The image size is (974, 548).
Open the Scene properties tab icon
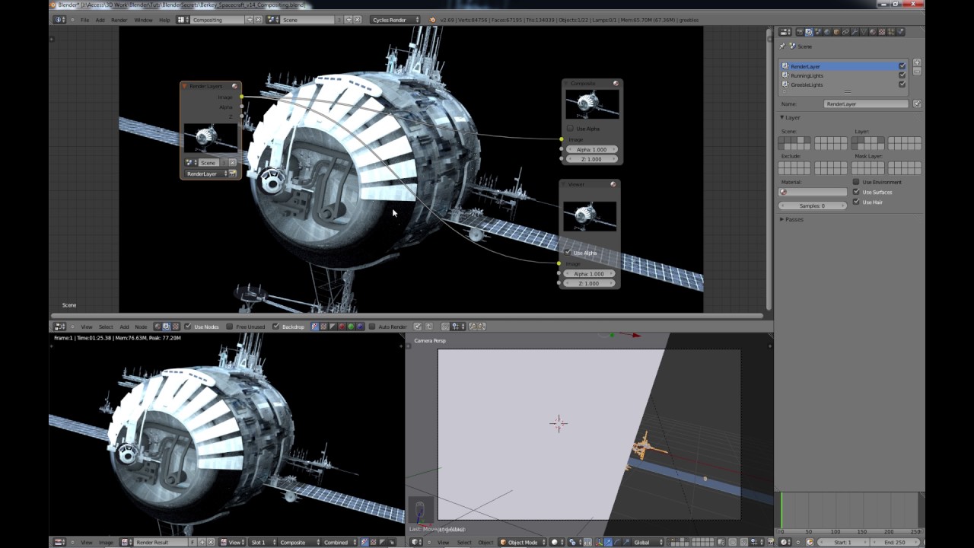click(818, 32)
